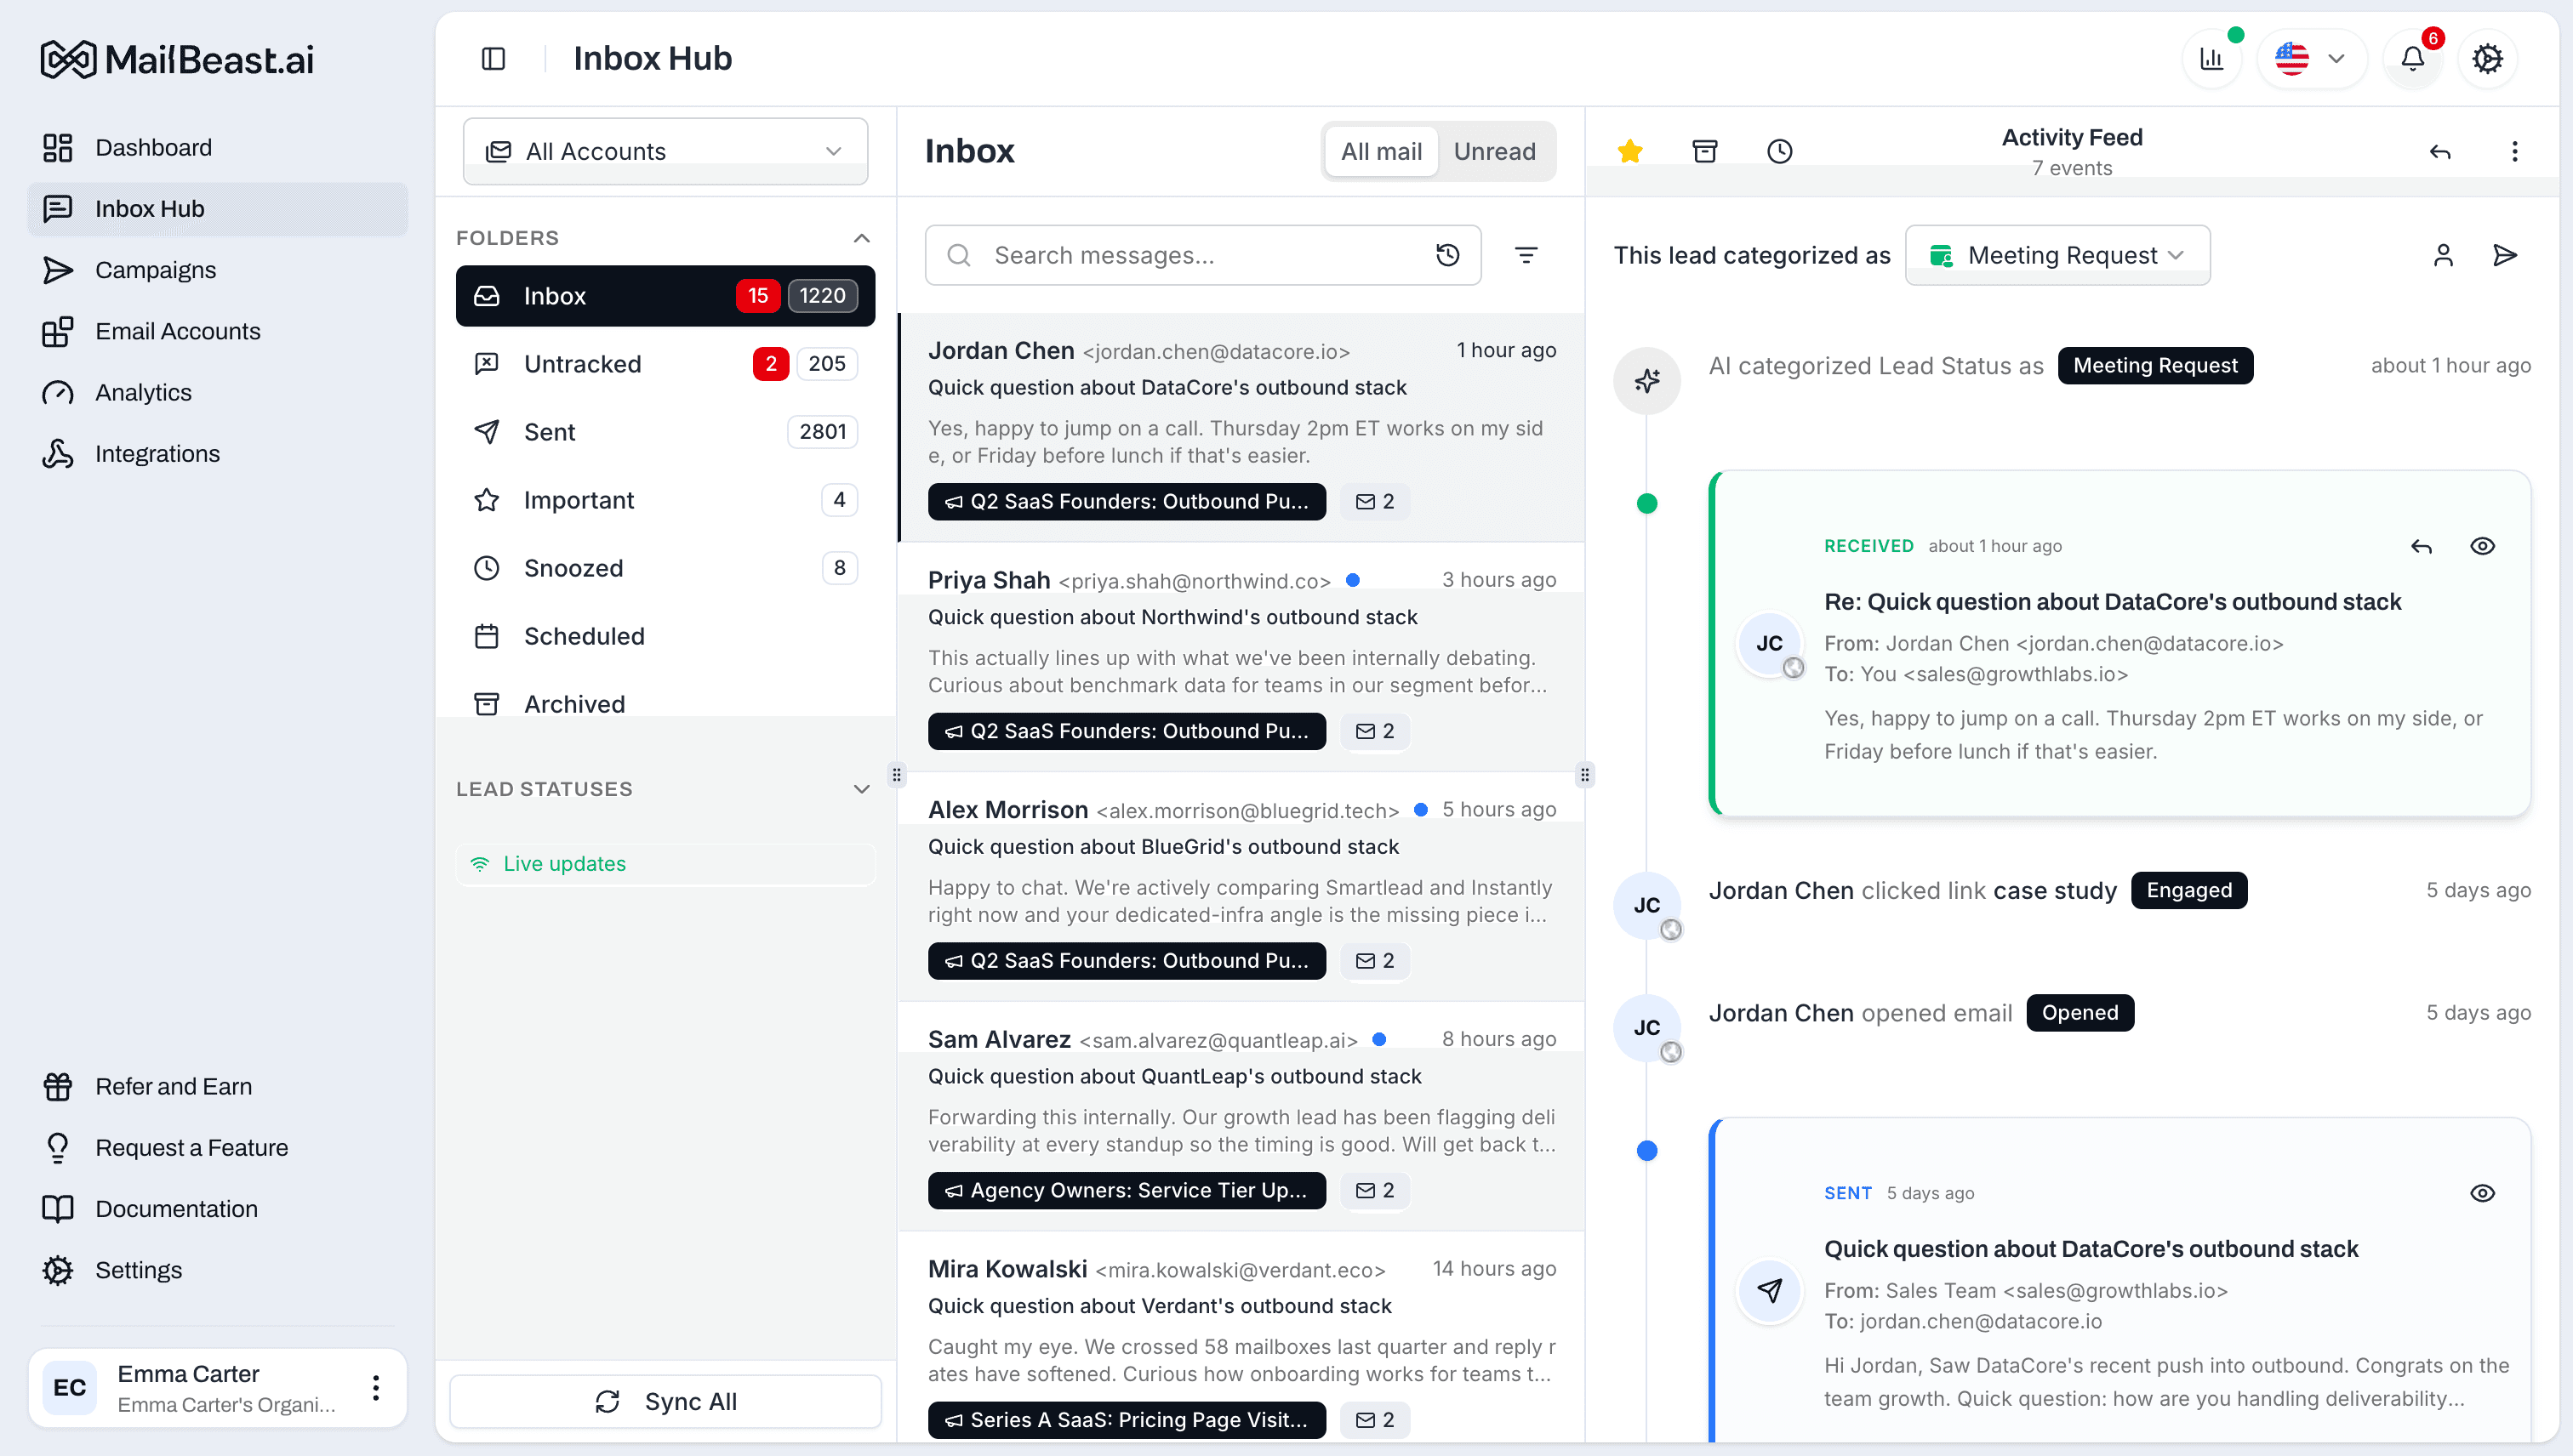
Task: Change the lead status from Meeting Request
Action: point(2057,255)
